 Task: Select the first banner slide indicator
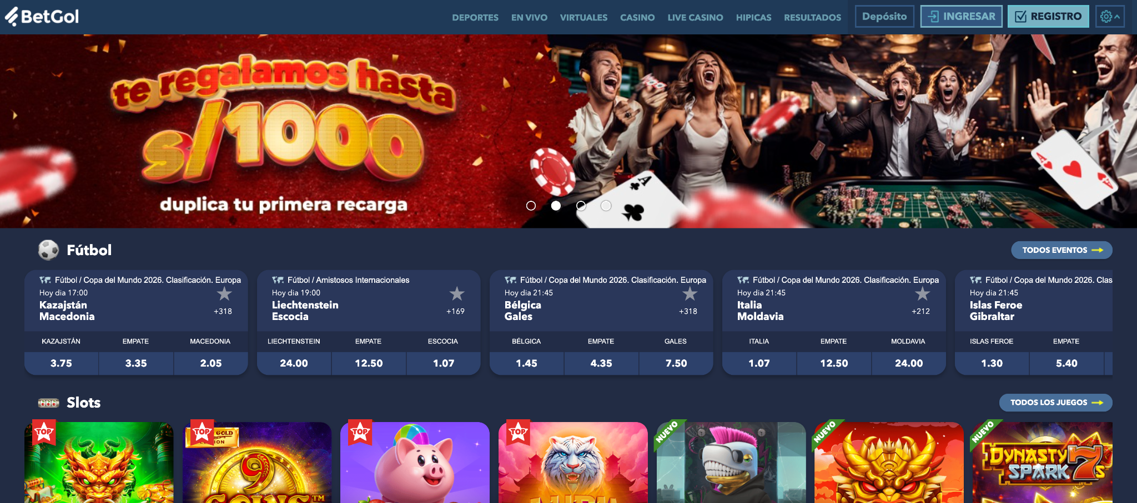[x=531, y=206]
